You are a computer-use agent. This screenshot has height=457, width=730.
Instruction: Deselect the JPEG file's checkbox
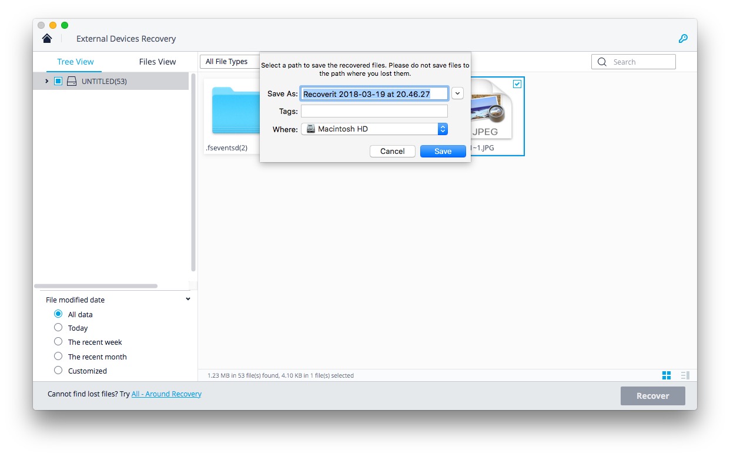pyautogui.click(x=517, y=84)
